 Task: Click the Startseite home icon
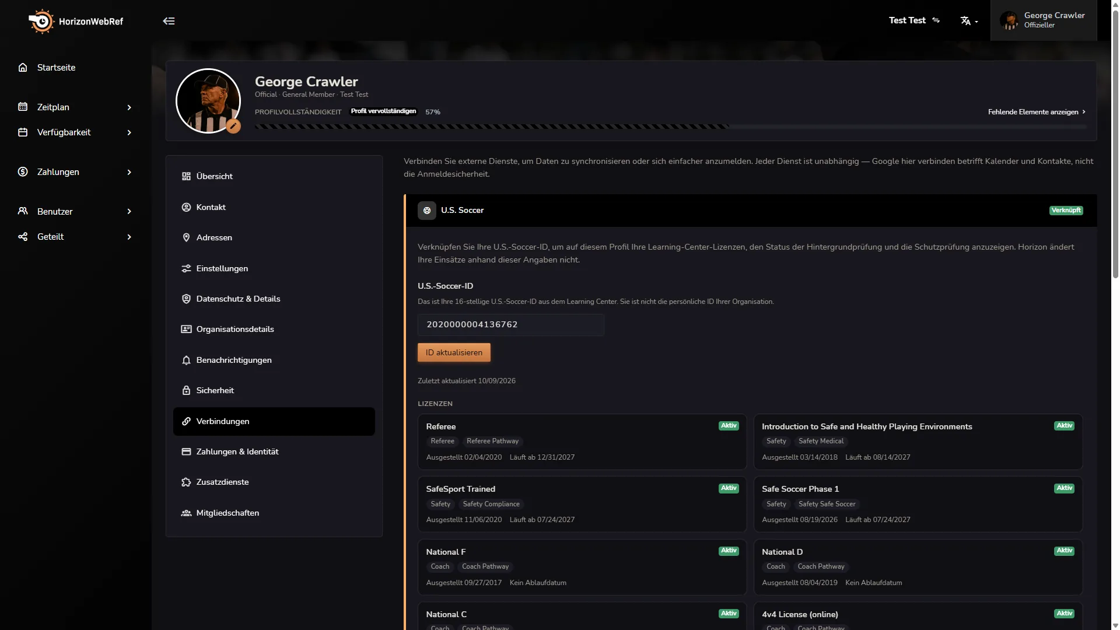tap(23, 68)
